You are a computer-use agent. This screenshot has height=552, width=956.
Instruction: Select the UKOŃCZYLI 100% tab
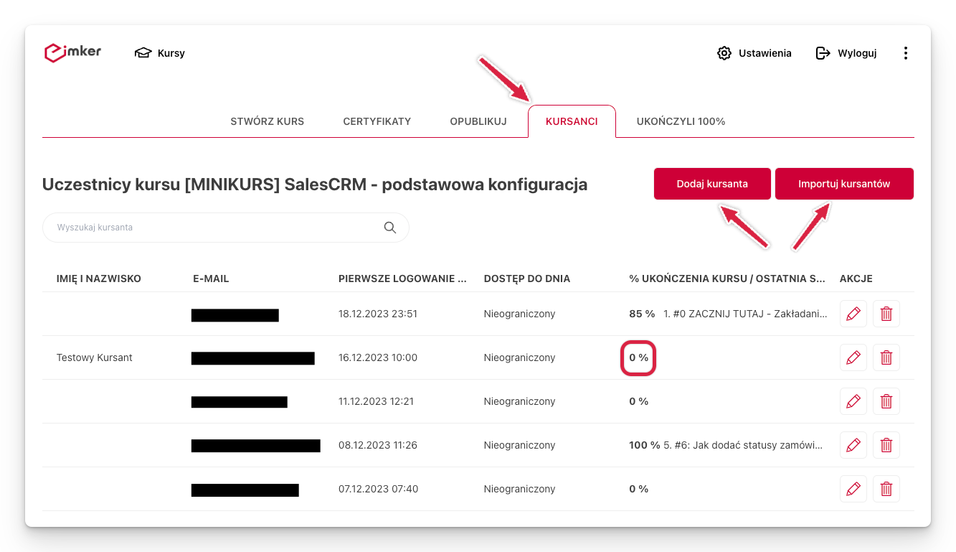coord(680,121)
